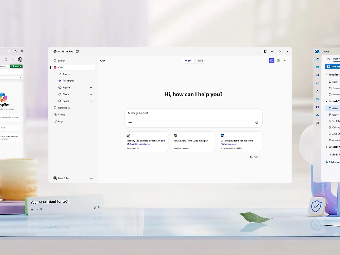
Task: Open the Outlook logo in right window
Action: coord(317,51)
